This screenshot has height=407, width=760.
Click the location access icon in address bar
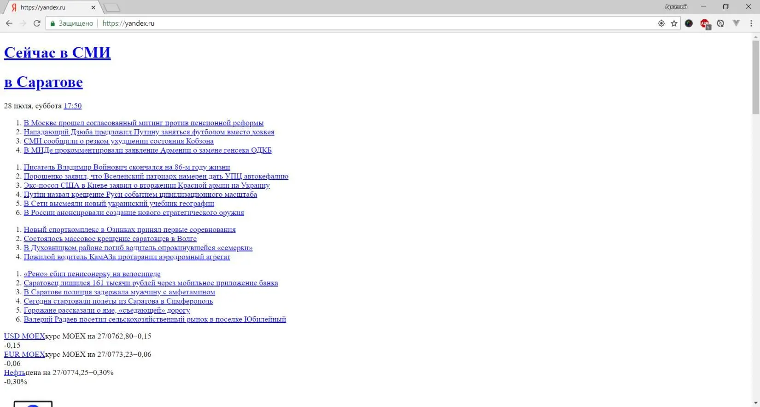[x=661, y=23]
